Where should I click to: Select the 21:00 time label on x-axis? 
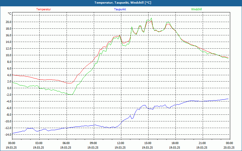(202, 143)
